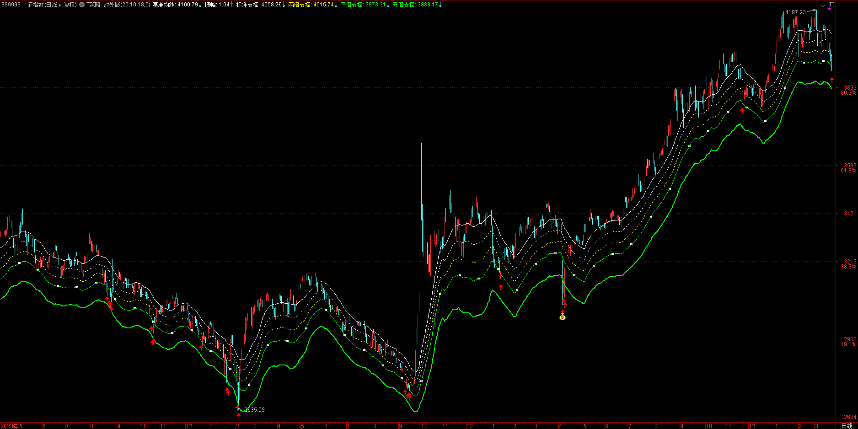Viewport: 858px width, 429px height.
Task: Click the 2023年5 date label on time axis
Action: [11, 426]
